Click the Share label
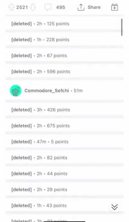129x222 pixels. (94, 7)
